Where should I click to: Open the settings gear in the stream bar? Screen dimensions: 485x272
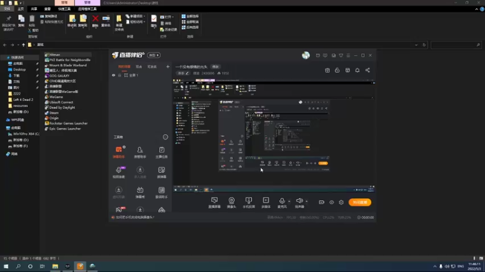[341, 202]
